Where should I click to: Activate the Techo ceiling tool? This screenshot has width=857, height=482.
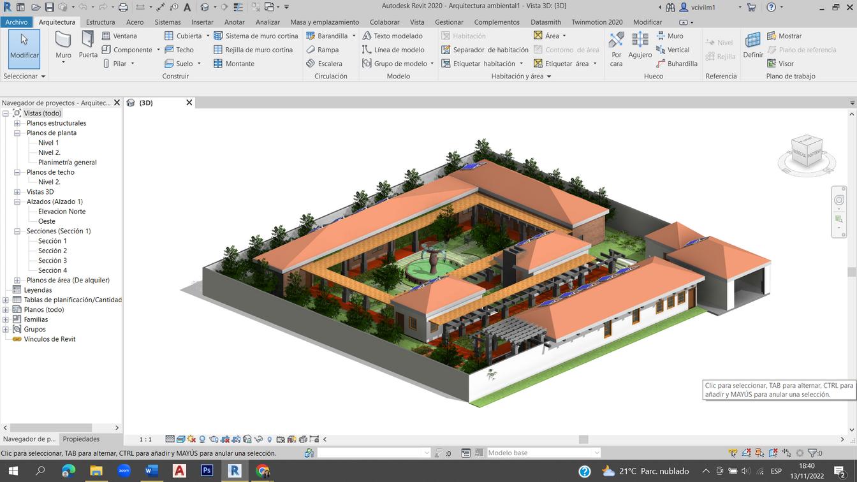(179, 50)
